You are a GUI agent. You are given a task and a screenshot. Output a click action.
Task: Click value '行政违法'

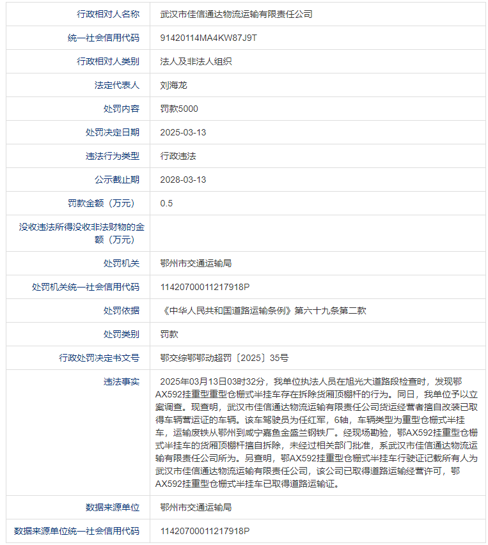point(178,156)
